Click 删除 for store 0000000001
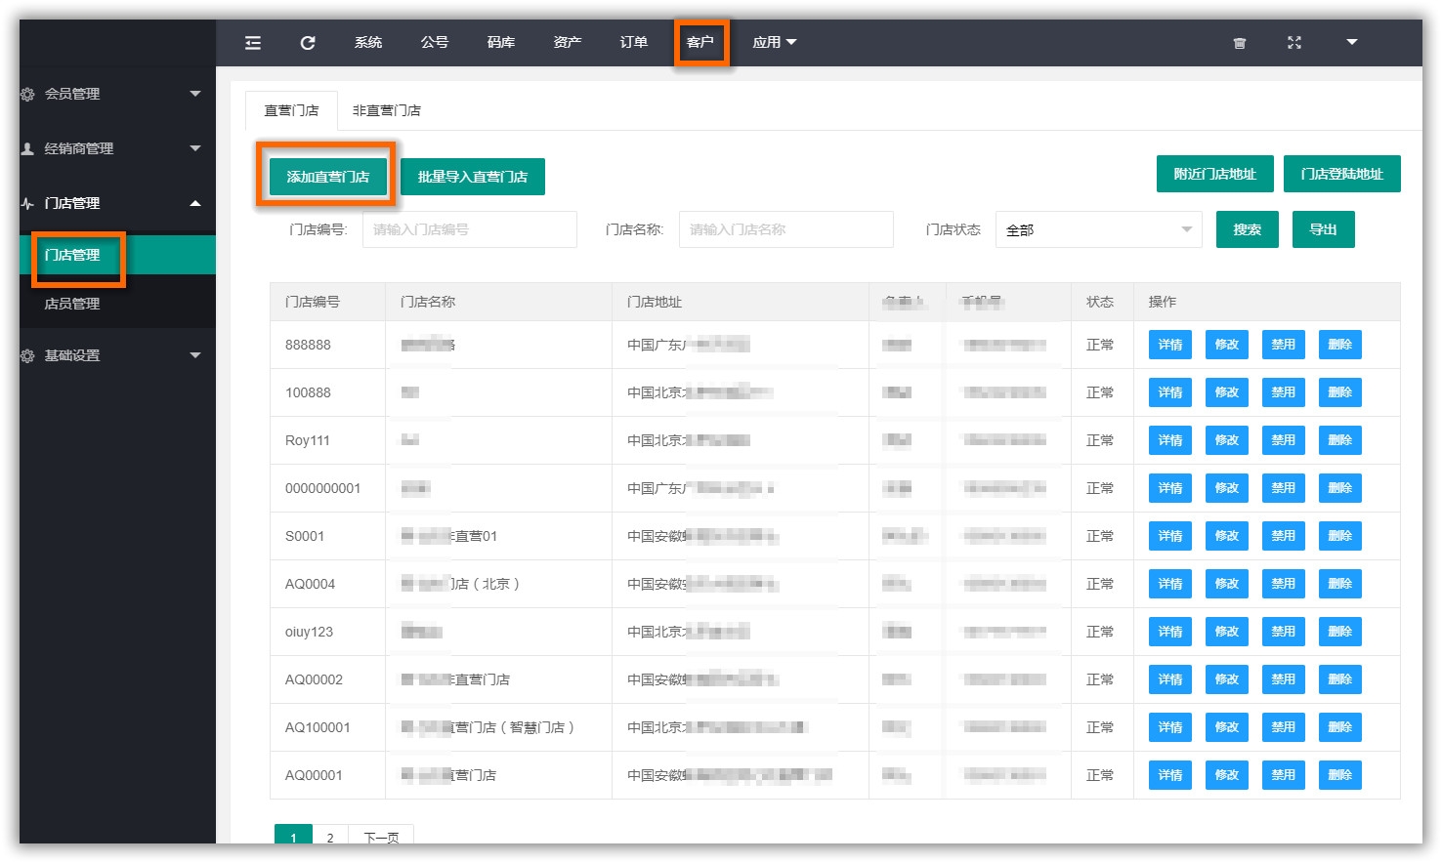The image size is (1442, 863). pyautogui.click(x=1340, y=488)
